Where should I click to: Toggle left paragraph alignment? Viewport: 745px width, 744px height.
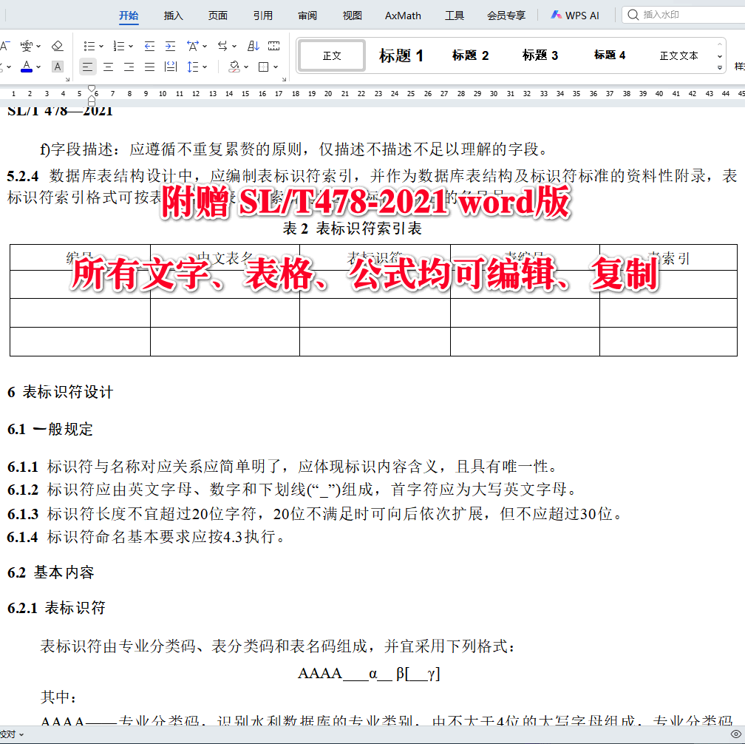(x=87, y=67)
